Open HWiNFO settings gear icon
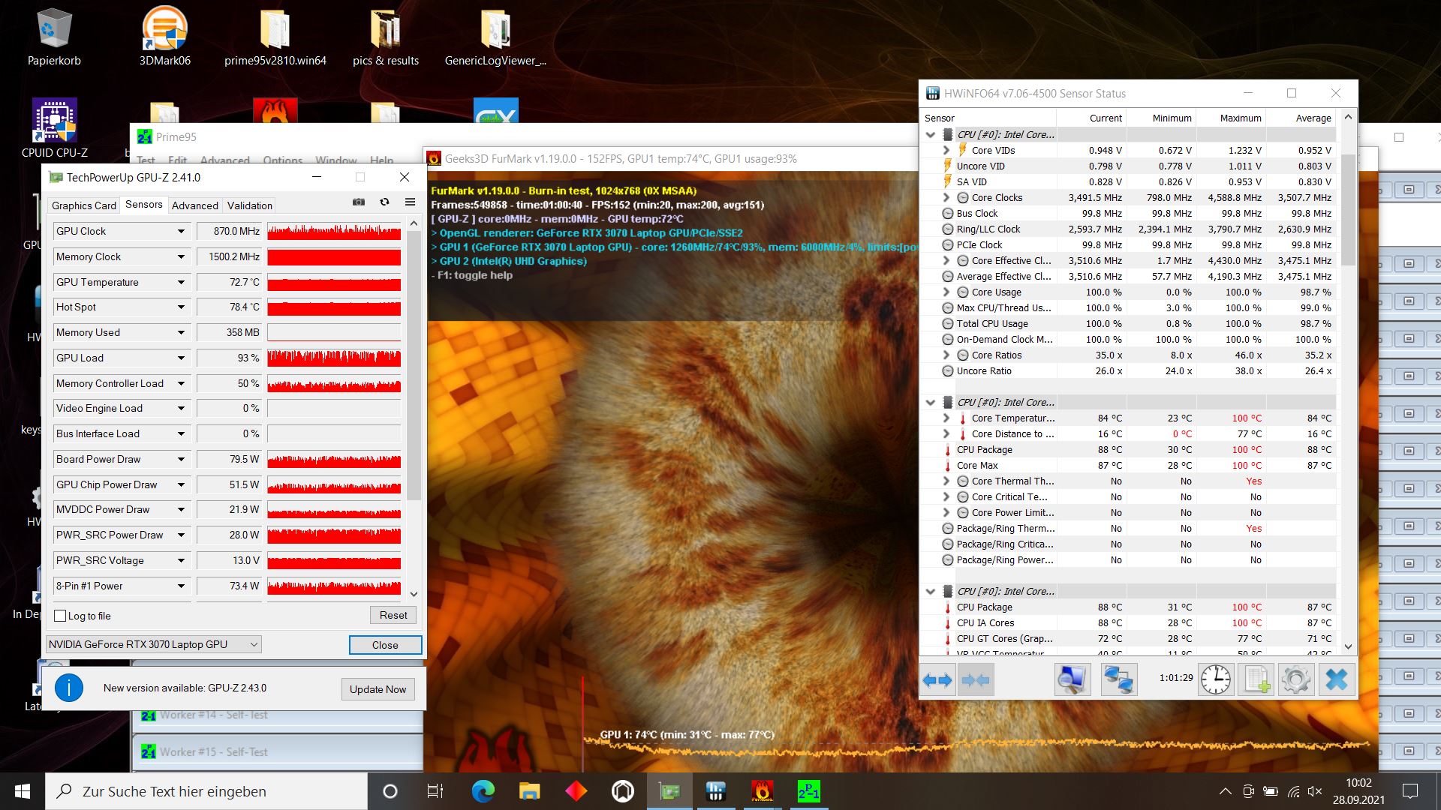The image size is (1441, 810). pos(1296,679)
